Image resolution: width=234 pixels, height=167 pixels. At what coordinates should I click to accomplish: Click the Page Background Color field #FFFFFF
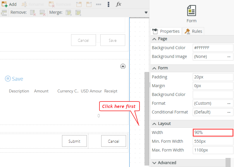tap(213, 48)
